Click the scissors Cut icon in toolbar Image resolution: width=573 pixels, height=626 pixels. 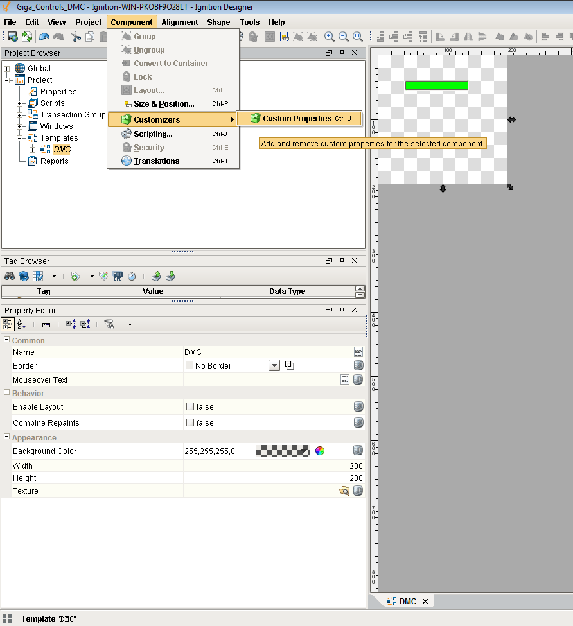click(76, 37)
